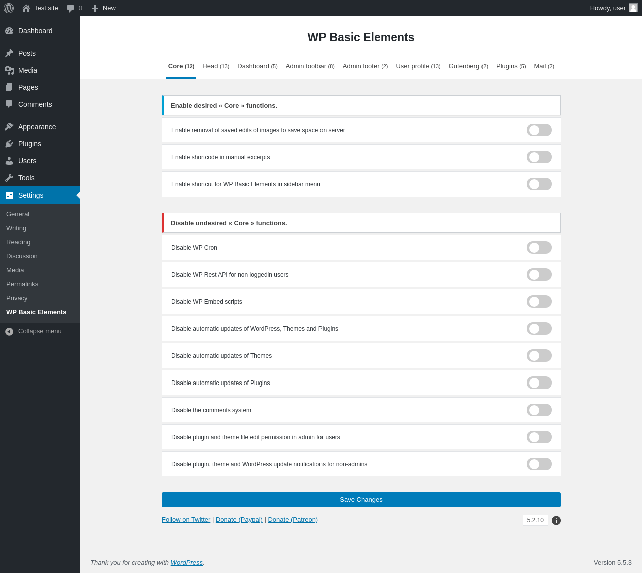Click the "Disable WP Cron" label text
Screen dimensions: 642x573
point(194,248)
